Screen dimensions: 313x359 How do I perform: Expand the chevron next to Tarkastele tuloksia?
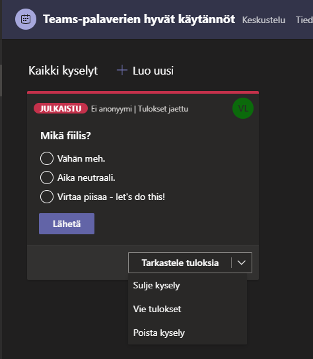pos(242,263)
